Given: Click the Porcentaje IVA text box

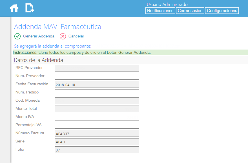Looking at the screenshot, I should 97,125.
